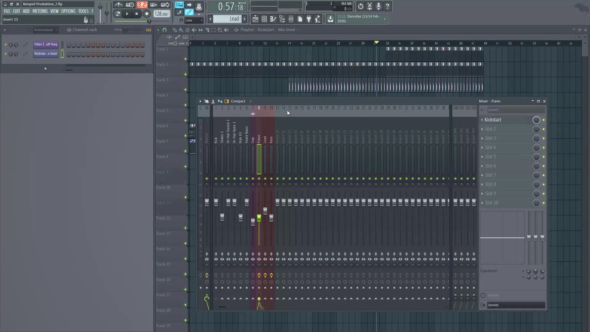Toggle loop recording icon
The image size is (590, 332).
tap(165, 5)
